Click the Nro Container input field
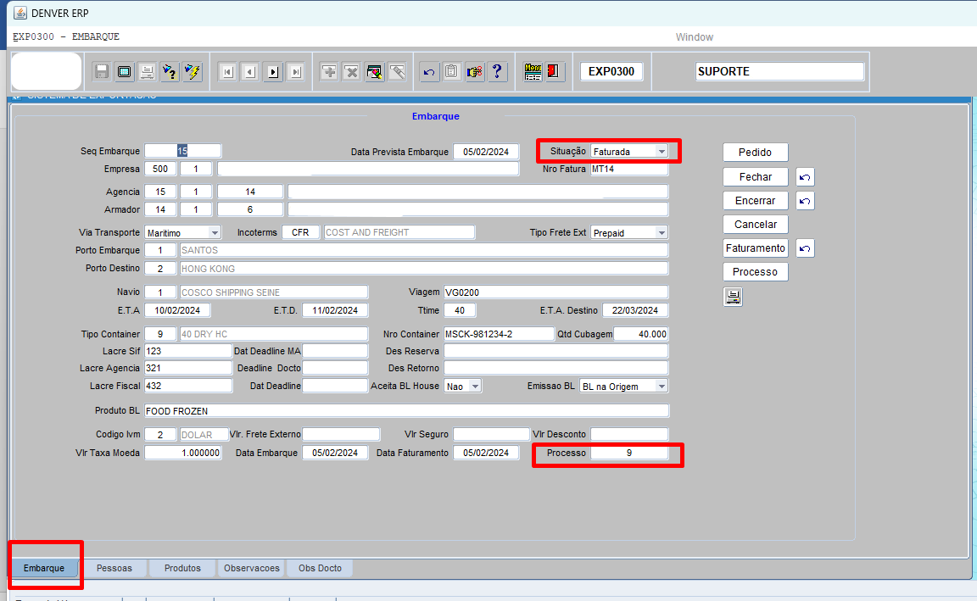The image size is (977, 601). click(x=498, y=334)
